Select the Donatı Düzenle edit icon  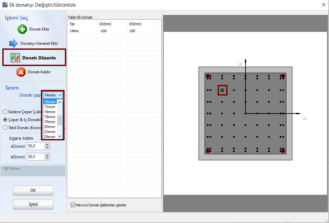pos(15,58)
